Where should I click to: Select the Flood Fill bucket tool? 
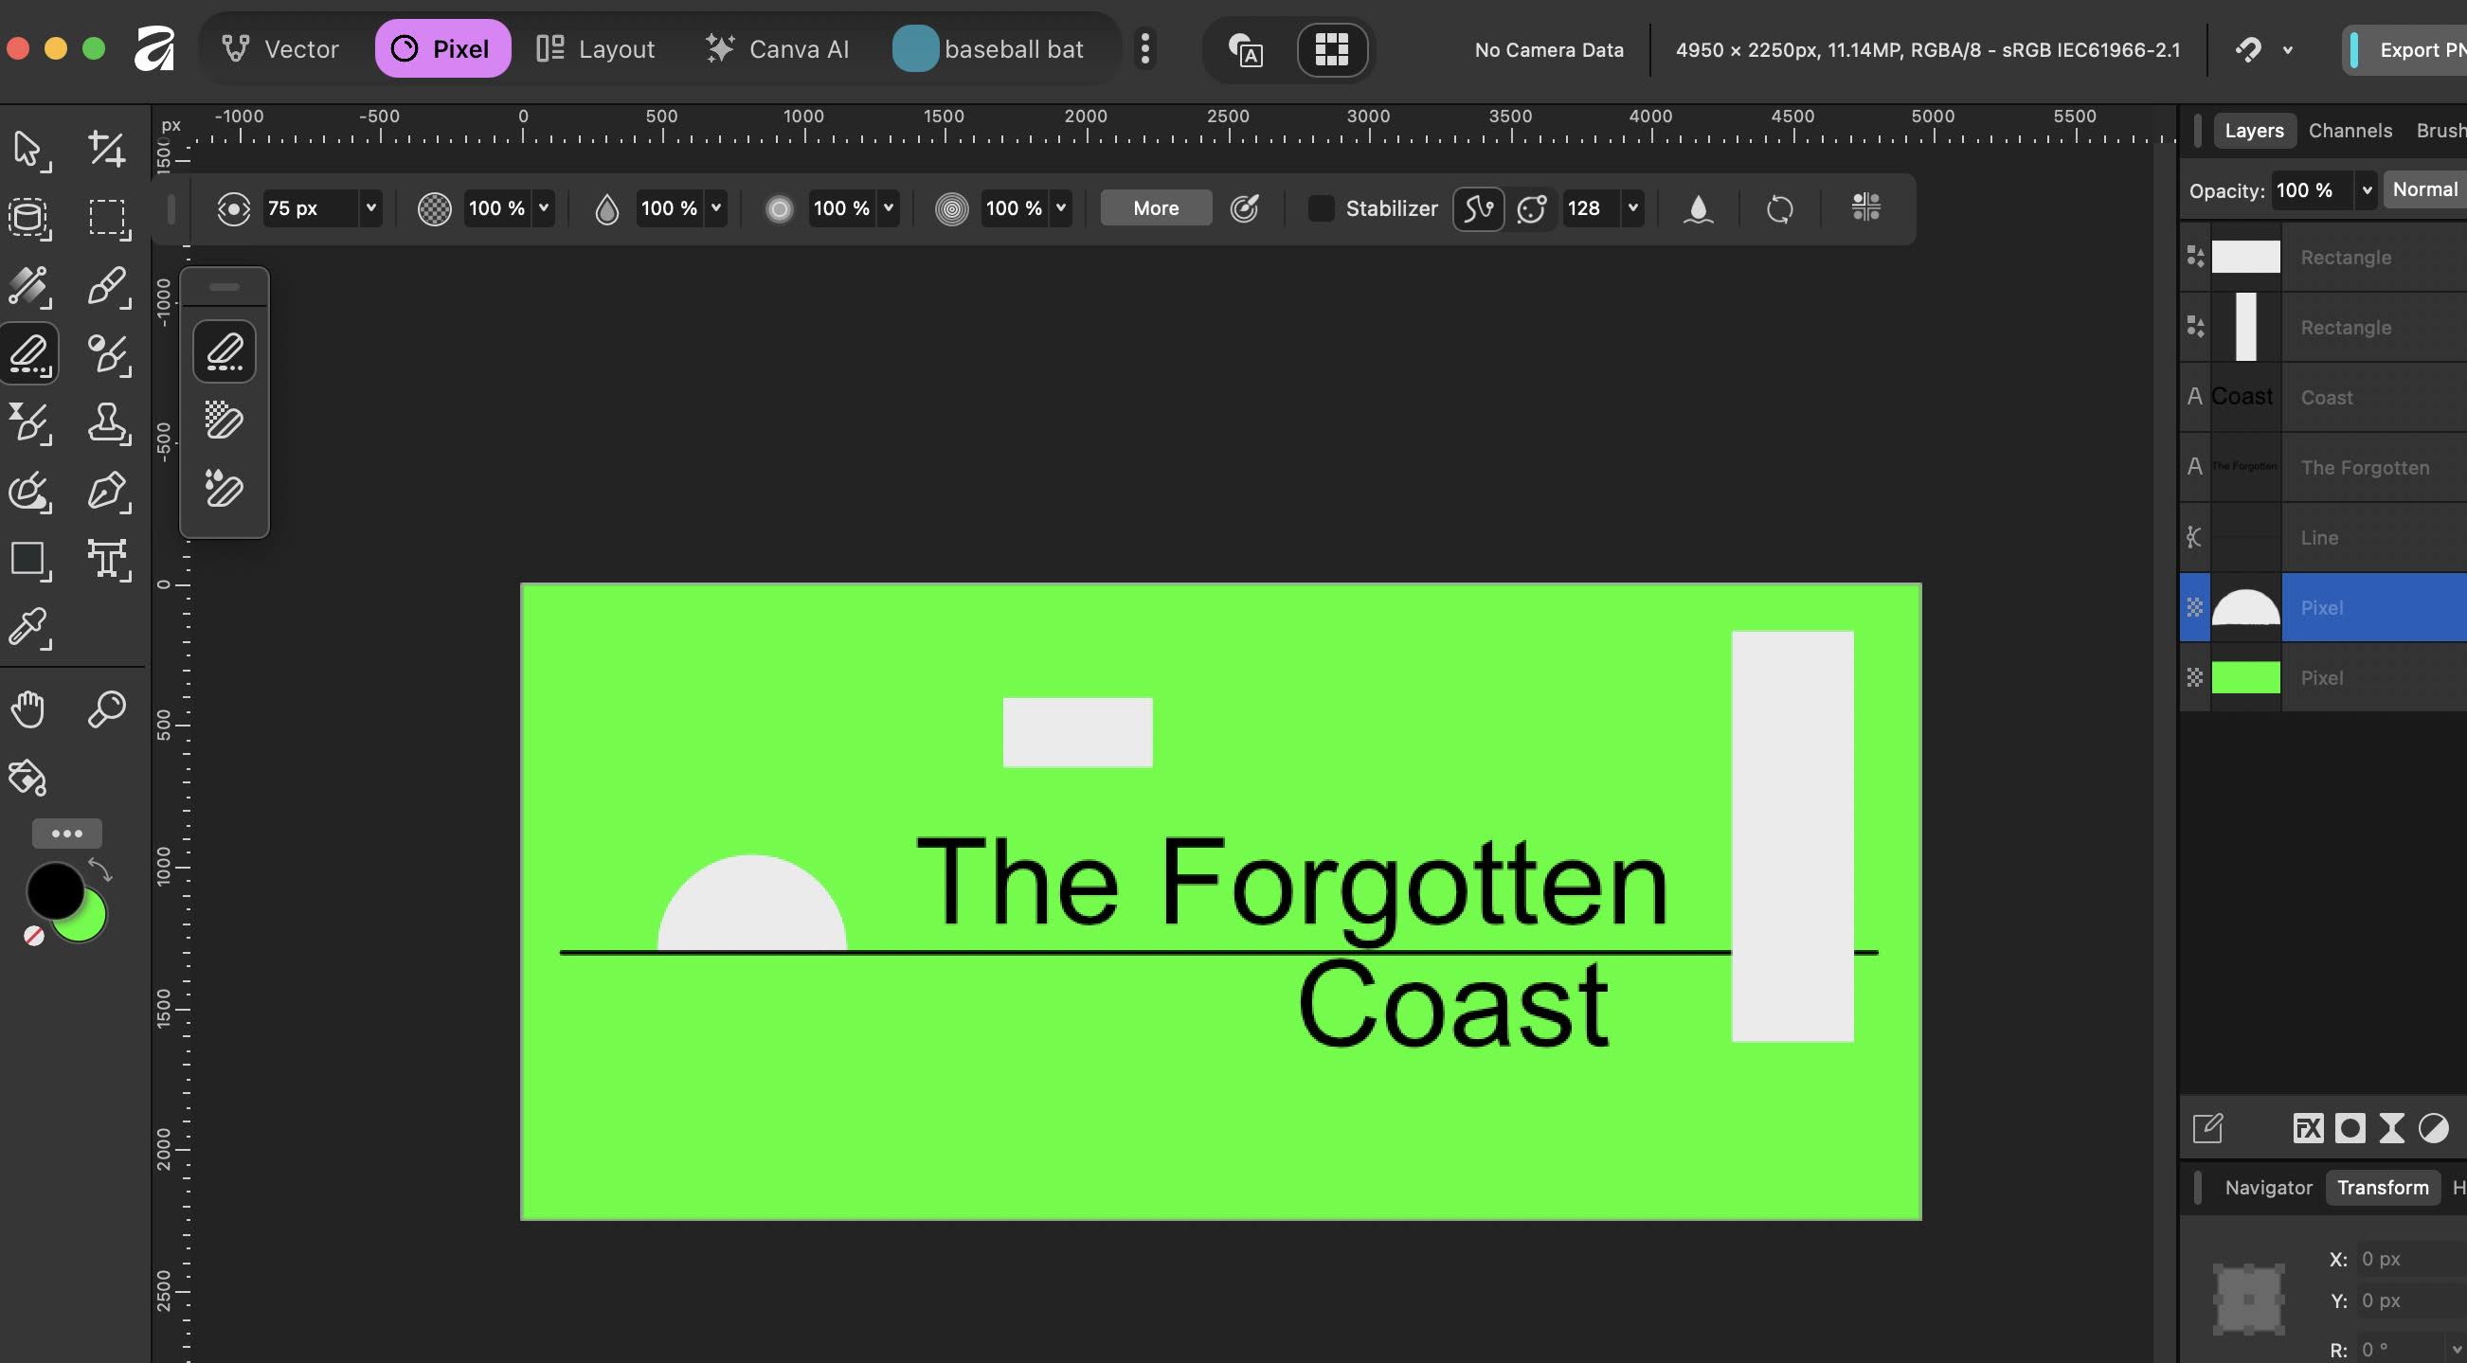pyautogui.click(x=27, y=778)
